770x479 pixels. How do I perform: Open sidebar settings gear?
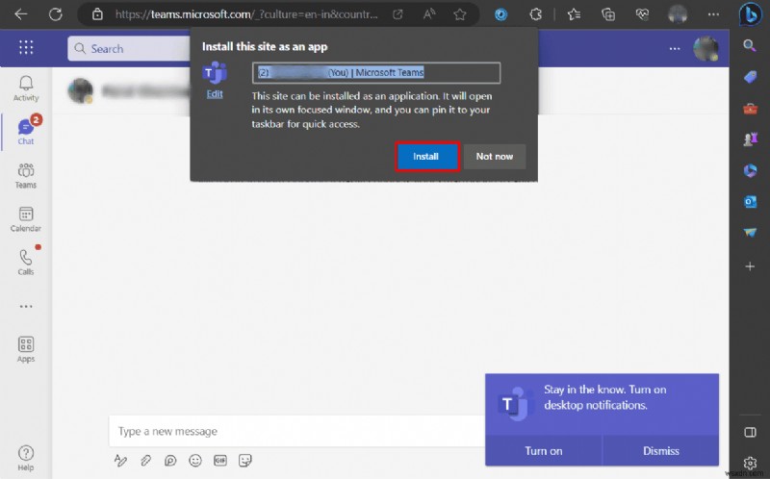[750, 463]
